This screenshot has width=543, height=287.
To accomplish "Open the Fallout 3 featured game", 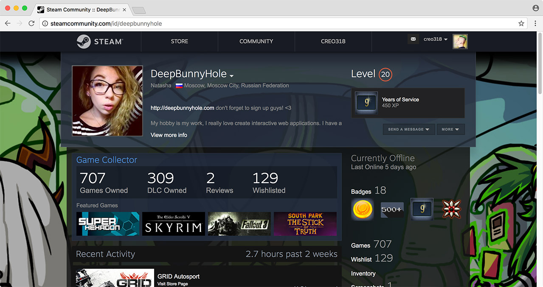I will 239,224.
